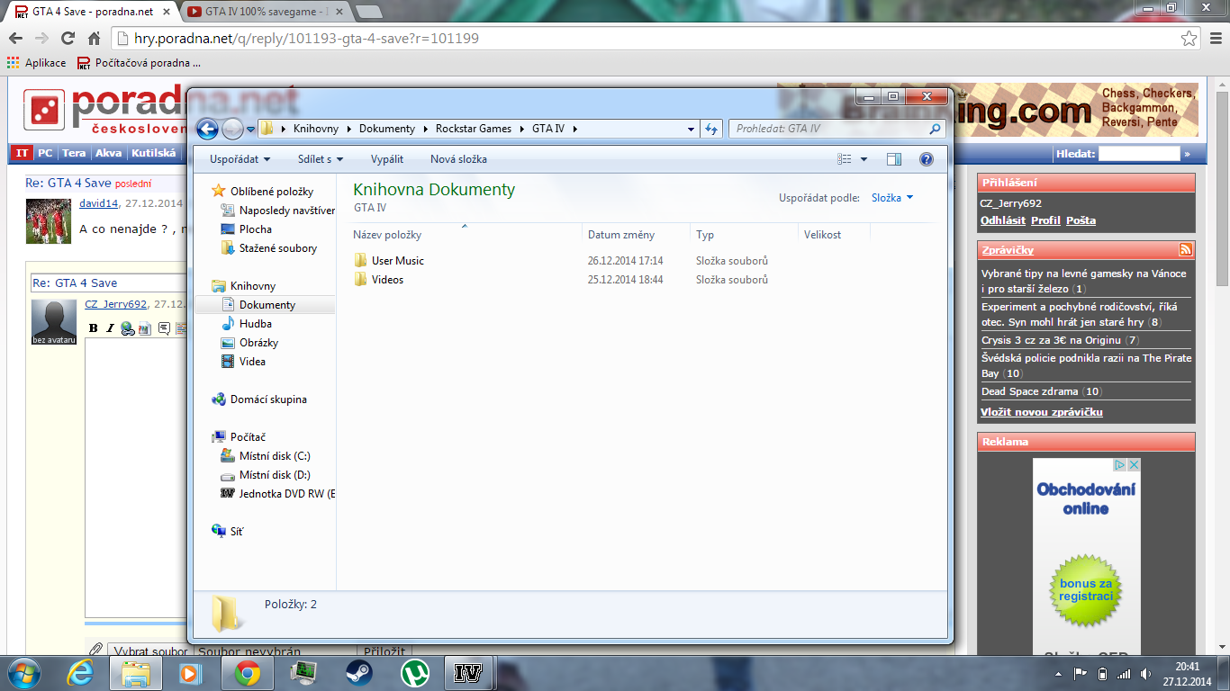Click the Nová složka toolbar button

click(x=458, y=159)
